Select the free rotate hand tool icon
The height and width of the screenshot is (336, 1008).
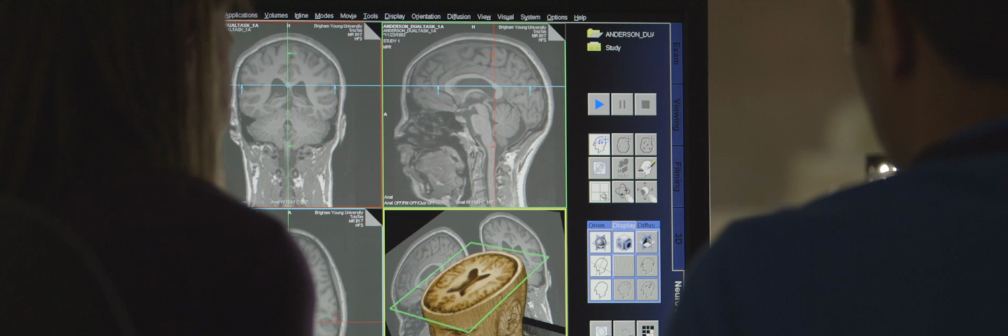[x=622, y=192]
